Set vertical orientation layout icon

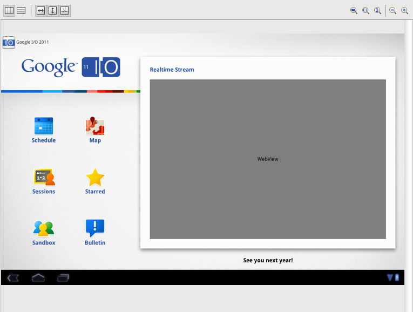(x=21, y=10)
